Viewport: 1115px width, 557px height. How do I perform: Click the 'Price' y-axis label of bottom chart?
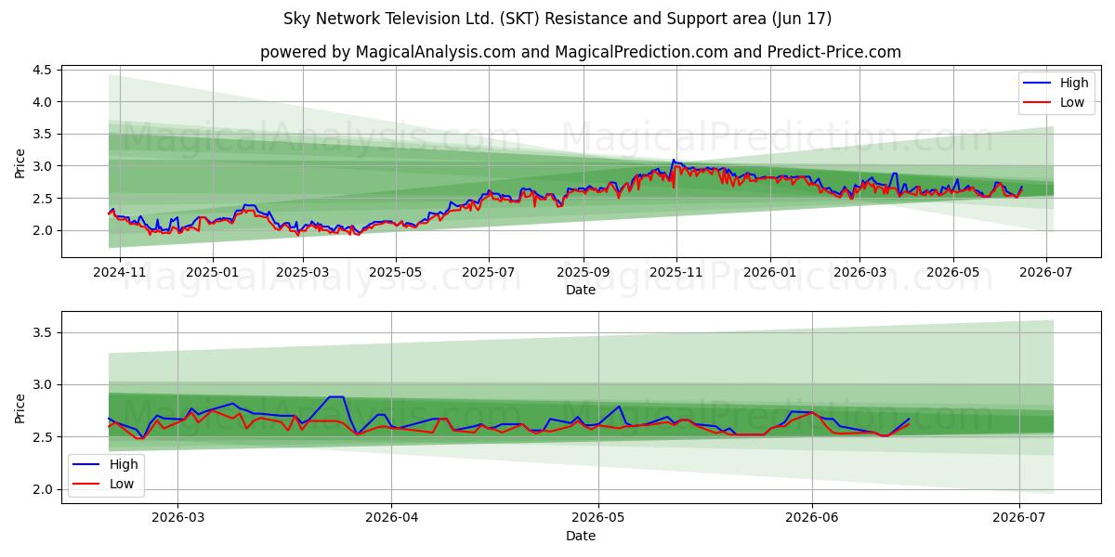pyautogui.click(x=20, y=408)
